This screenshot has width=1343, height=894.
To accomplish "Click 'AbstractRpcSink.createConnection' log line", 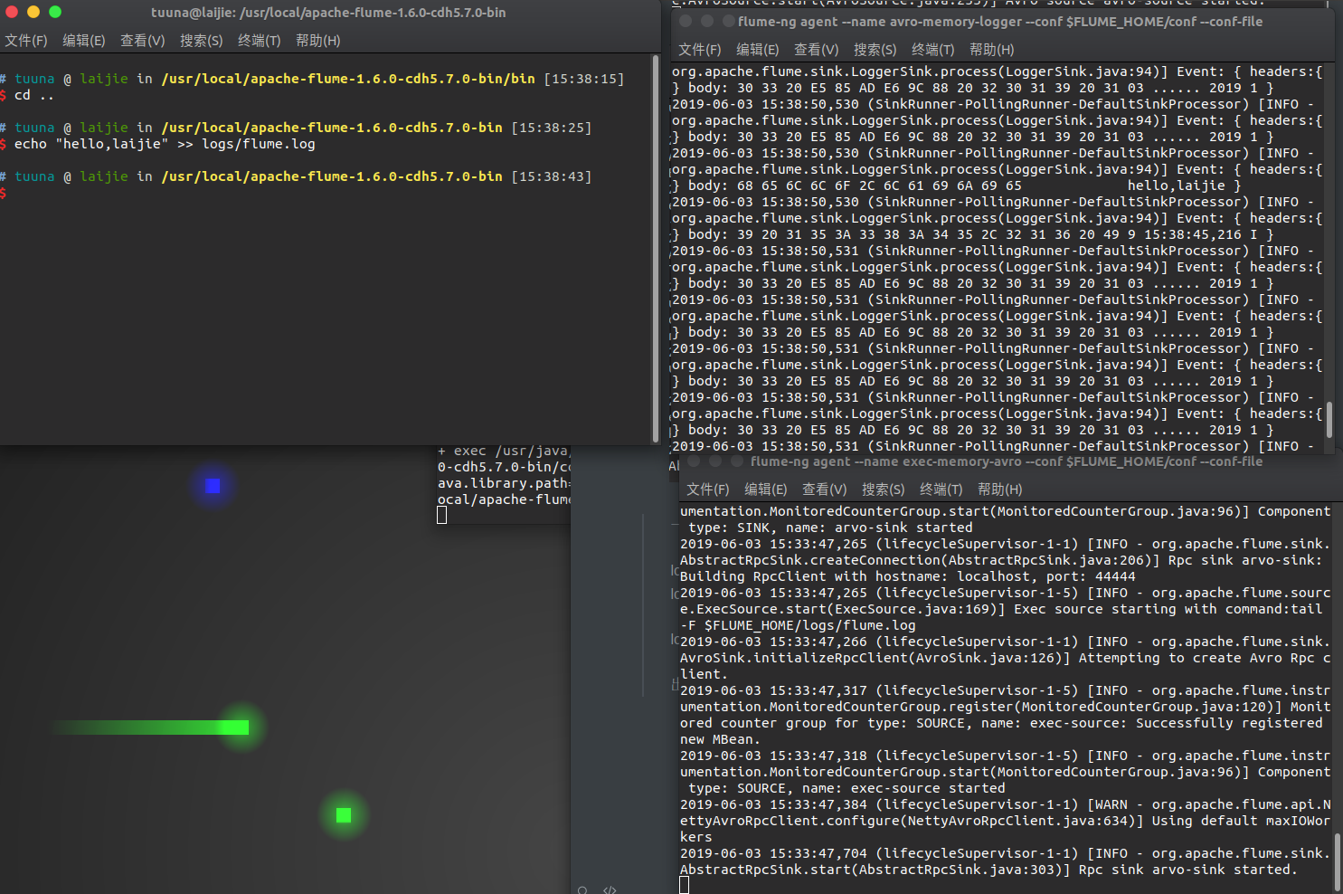I will (x=1001, y=560).
